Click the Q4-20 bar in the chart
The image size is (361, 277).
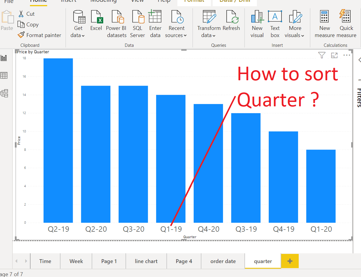(x=208, y=163)
